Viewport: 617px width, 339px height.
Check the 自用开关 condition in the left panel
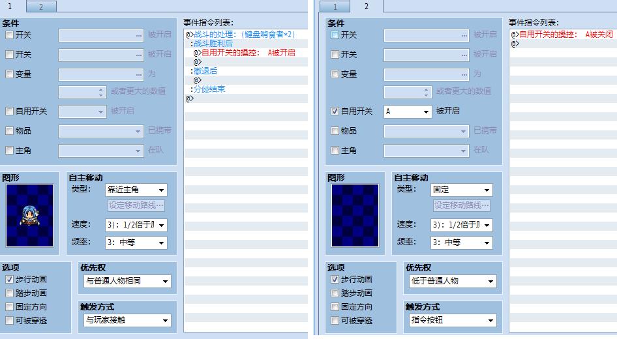9,111
